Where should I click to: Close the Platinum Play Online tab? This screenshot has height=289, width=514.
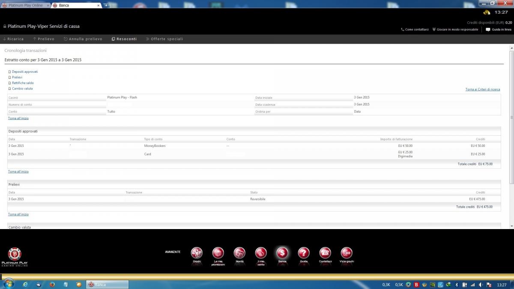[48, 6]
